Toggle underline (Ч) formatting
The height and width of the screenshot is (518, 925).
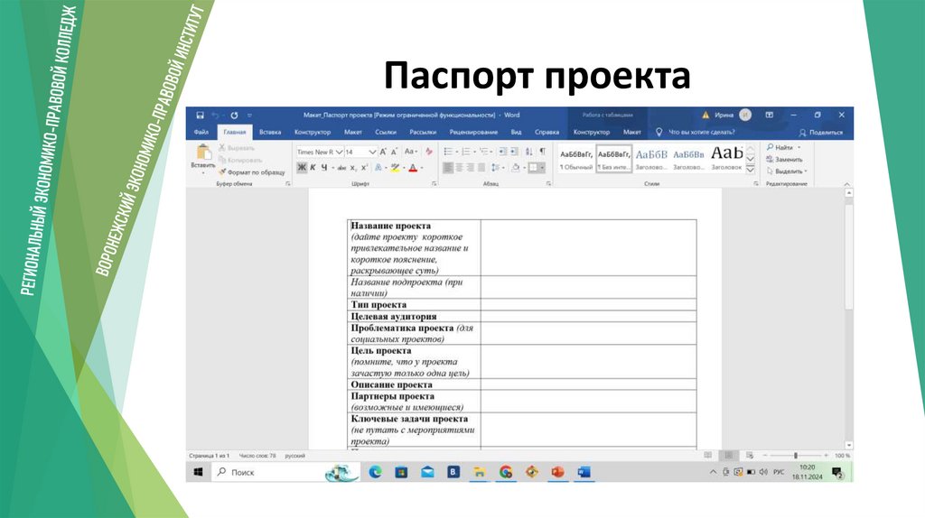322,168
